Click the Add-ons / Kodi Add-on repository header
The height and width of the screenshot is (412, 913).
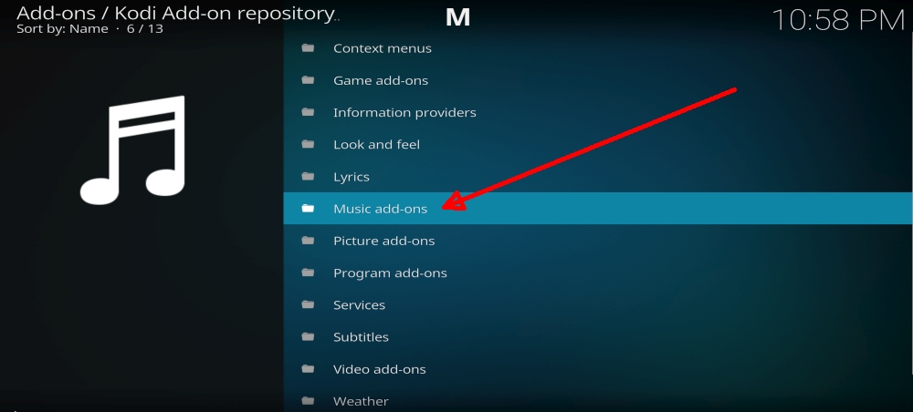pyautogui.click(x=178, y=14)
